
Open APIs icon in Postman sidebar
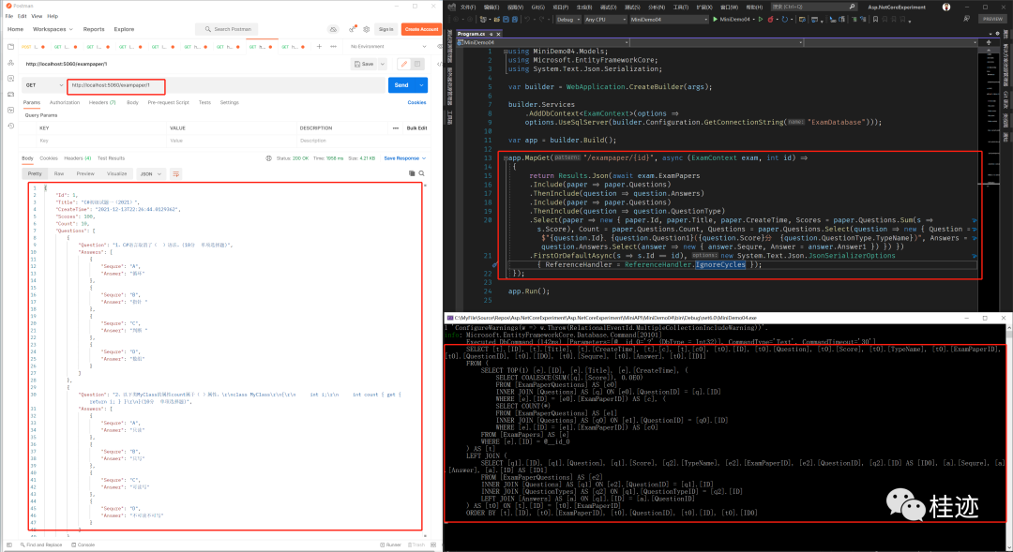[10, 63]
